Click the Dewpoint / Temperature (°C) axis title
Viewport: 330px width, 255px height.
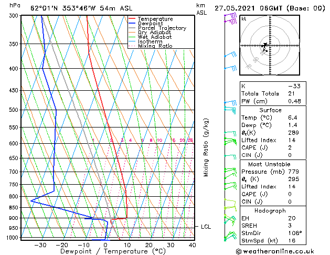coord(113,251)
